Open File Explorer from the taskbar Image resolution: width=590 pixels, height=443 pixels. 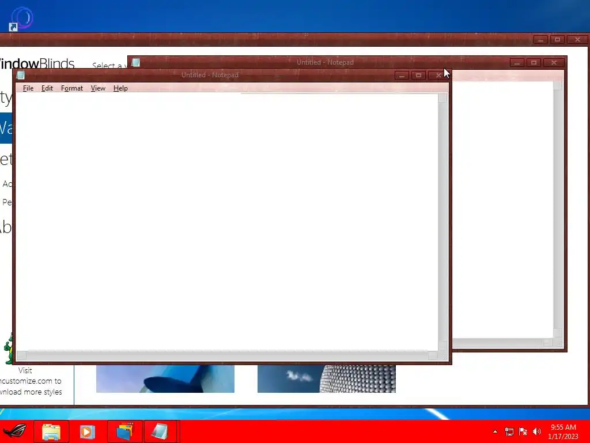pyautogui.click(x=51, y=431)
